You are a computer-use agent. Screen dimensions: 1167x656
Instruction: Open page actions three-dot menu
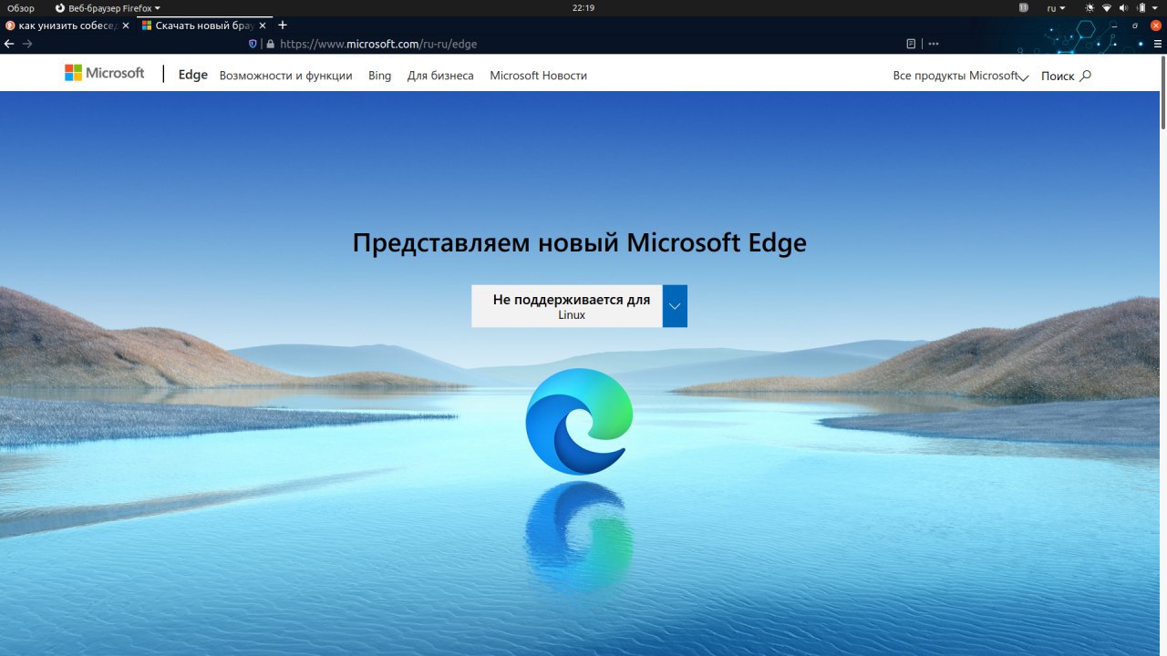[934, 43]
